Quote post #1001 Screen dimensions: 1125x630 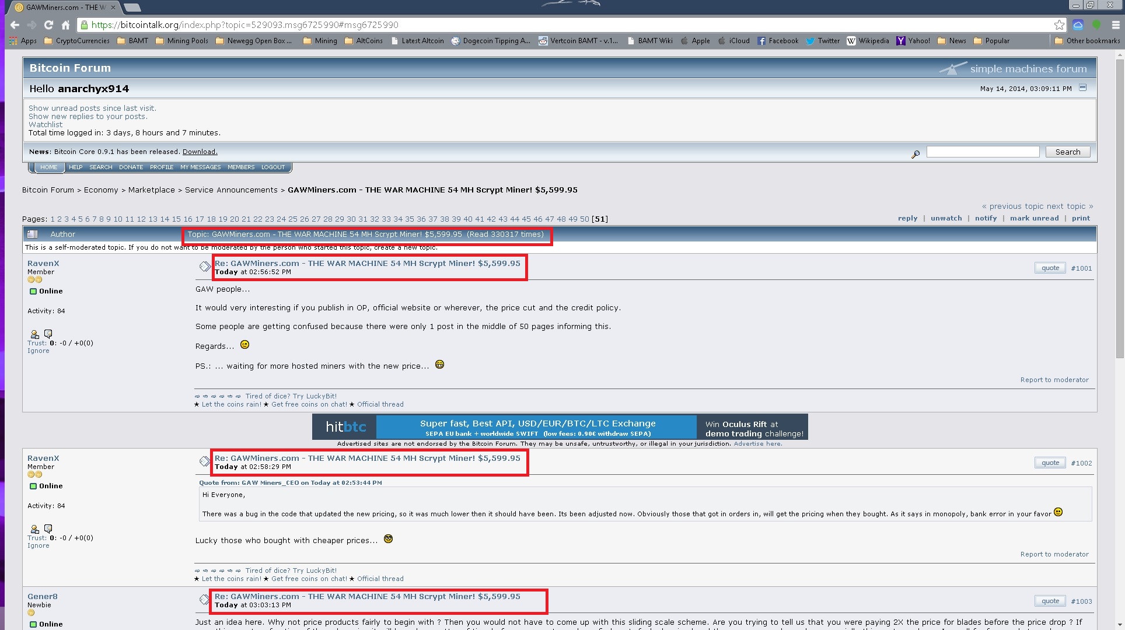pyautogui.click(x=1050, y=268)
